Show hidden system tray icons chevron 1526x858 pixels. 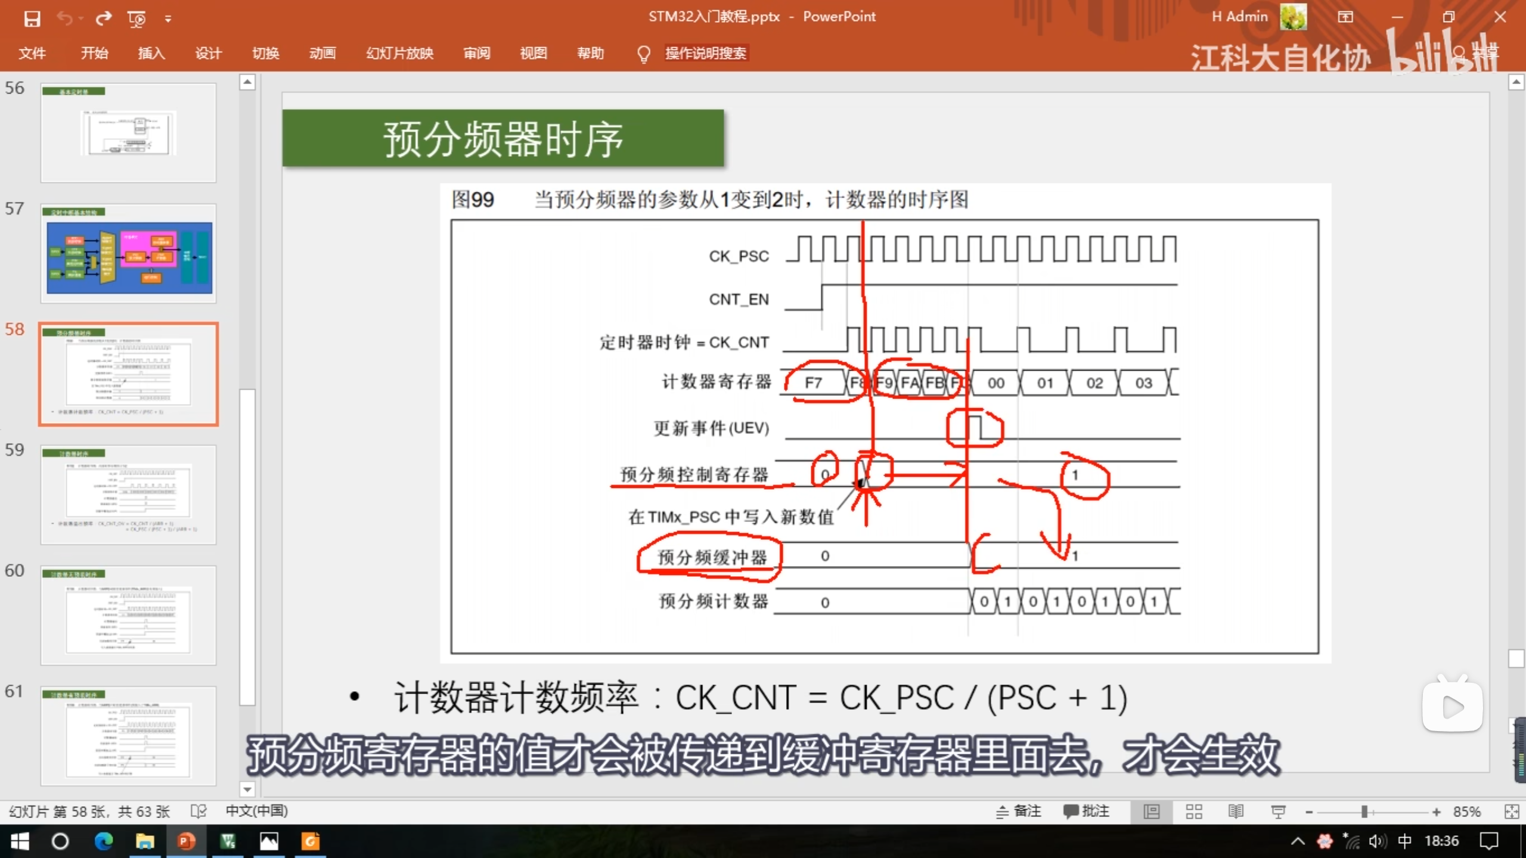click(1298, 841)
